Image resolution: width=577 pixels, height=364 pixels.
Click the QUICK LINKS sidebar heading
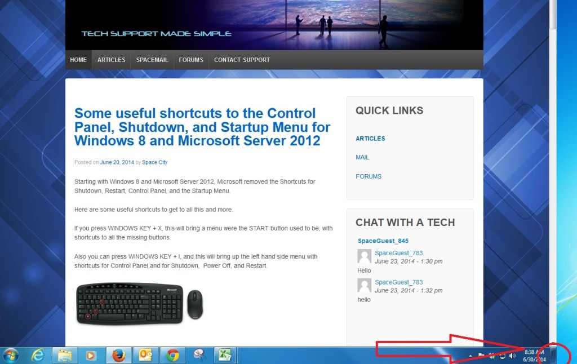click(389, 110)
